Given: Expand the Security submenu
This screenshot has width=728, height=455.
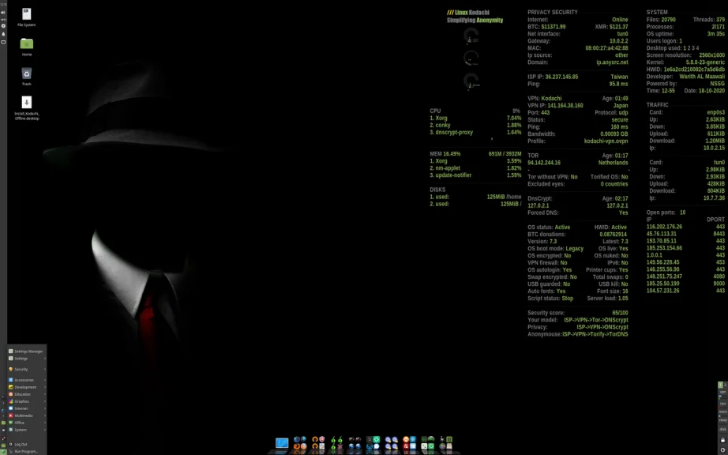Looking at the screenshot, I should [x=22, y=370].
